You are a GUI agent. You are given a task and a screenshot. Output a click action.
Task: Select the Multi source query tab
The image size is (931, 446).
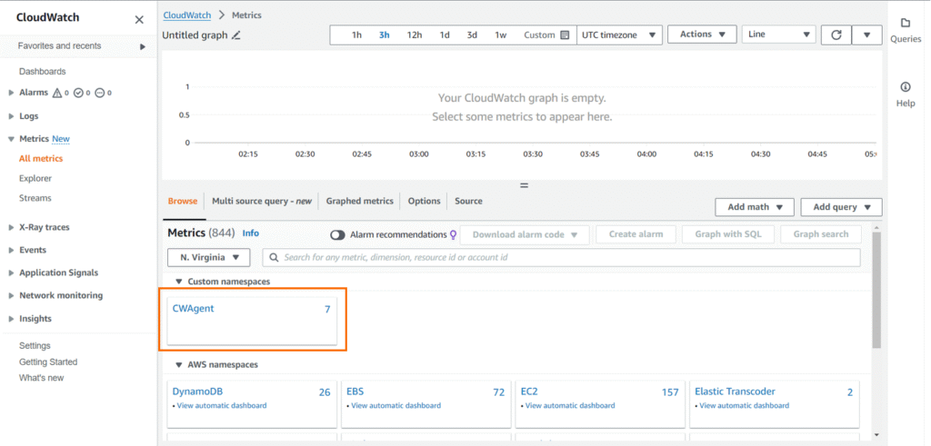(x=261, y=201)
